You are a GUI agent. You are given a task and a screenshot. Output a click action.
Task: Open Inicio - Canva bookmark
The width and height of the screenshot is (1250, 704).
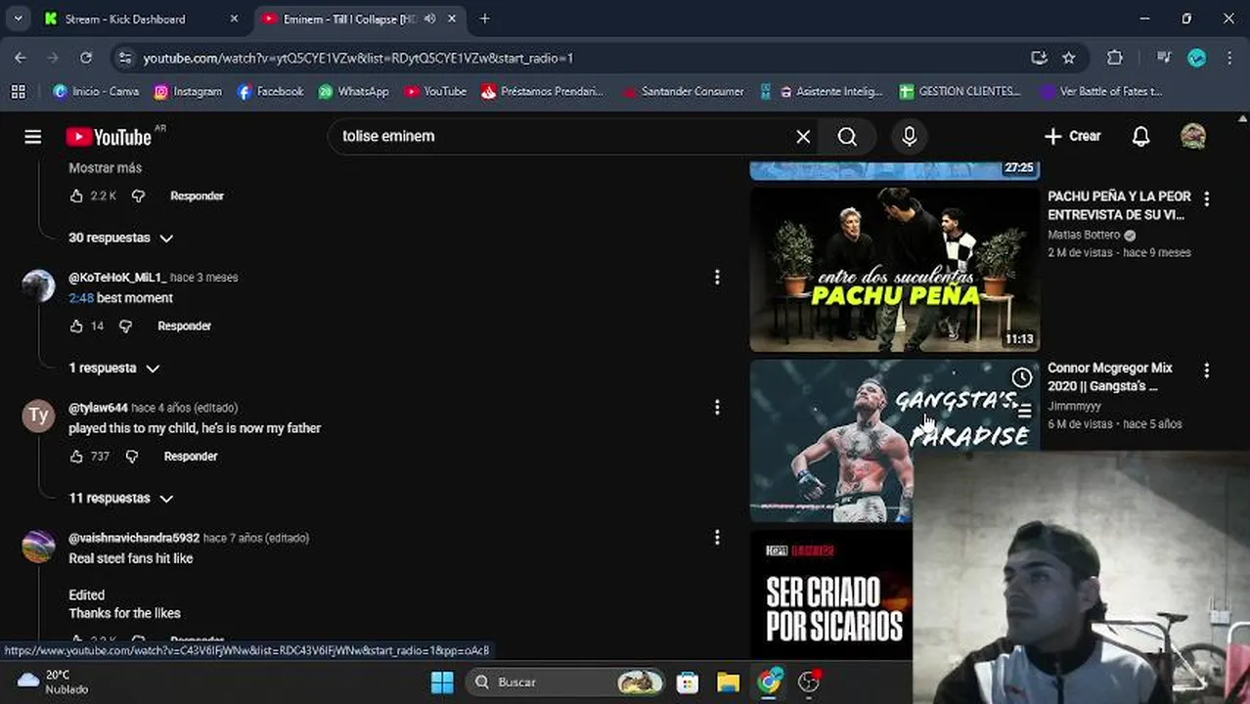[x=96, y=91]
